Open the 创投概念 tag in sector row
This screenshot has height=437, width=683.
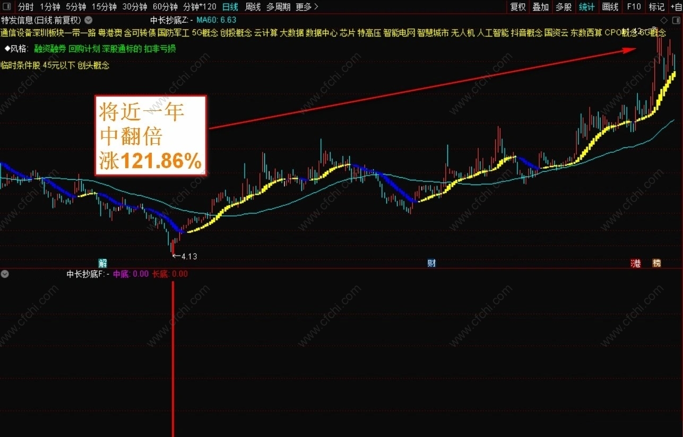pyautogui.click(x=236, y=33)
